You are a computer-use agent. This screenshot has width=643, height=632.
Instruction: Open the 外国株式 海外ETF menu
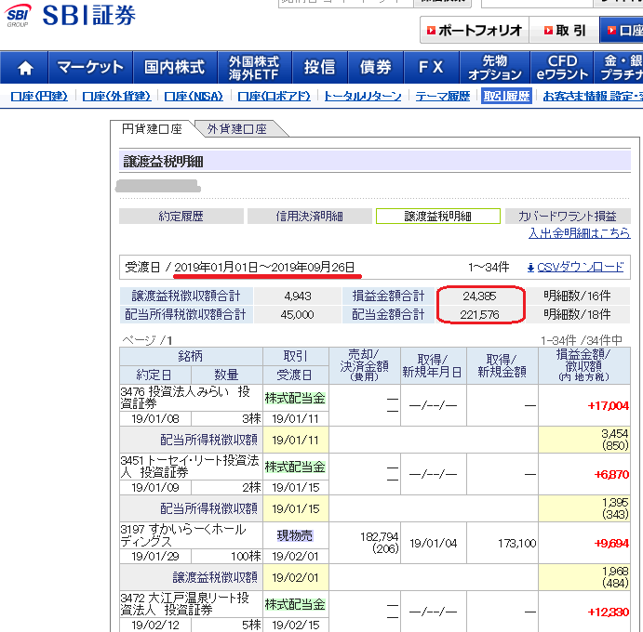click(x=254, y=68)
